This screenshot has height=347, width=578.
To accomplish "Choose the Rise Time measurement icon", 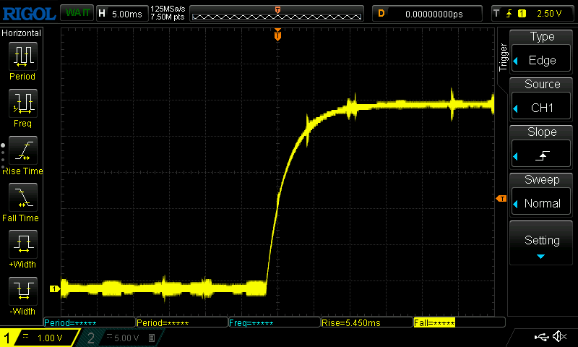I will 22,150.
